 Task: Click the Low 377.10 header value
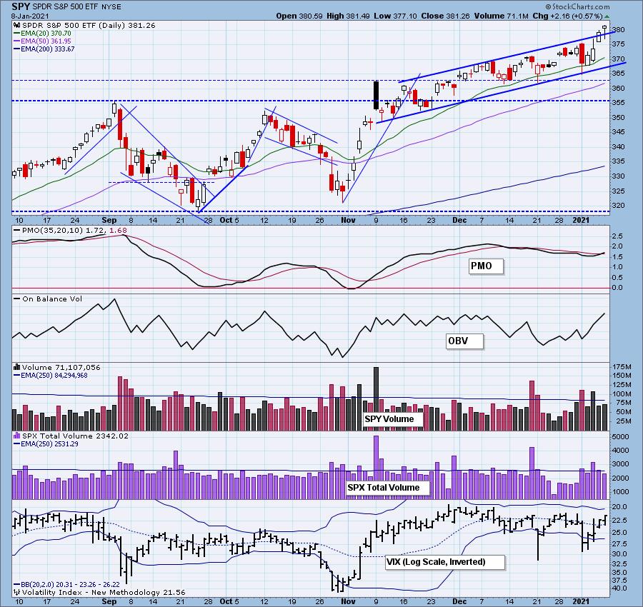pyautogui.click(x=396, y=16)
